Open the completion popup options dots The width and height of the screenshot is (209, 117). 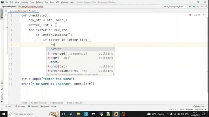113,74
